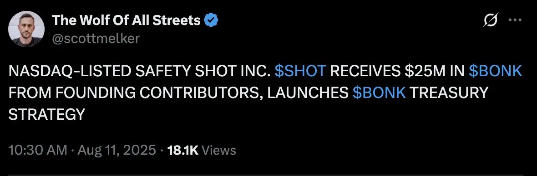Click the Aug 11, 2025 post date

[x=117, y=150]
